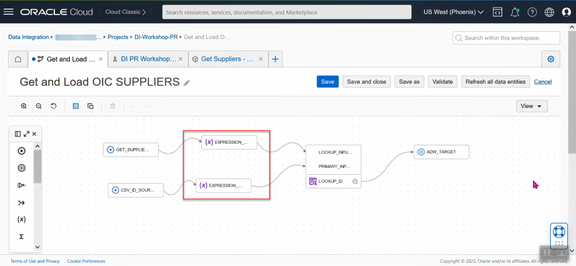Click the Validate button
576x266 pixels.
[x=442, y=82]
